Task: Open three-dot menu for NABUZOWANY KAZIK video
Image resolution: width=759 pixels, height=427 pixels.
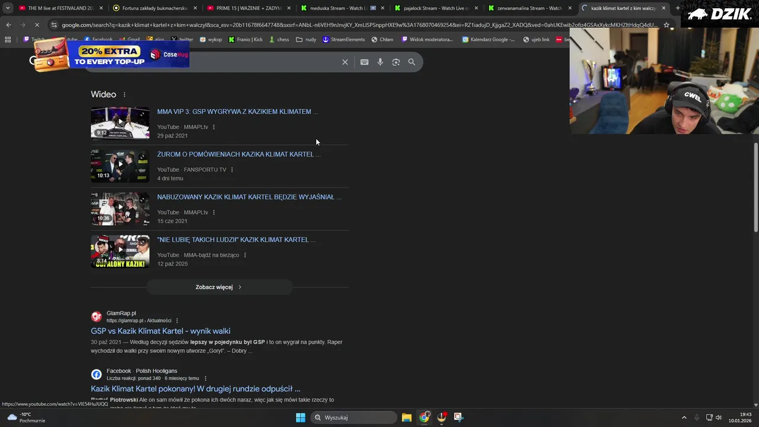Action: point(214,212)
